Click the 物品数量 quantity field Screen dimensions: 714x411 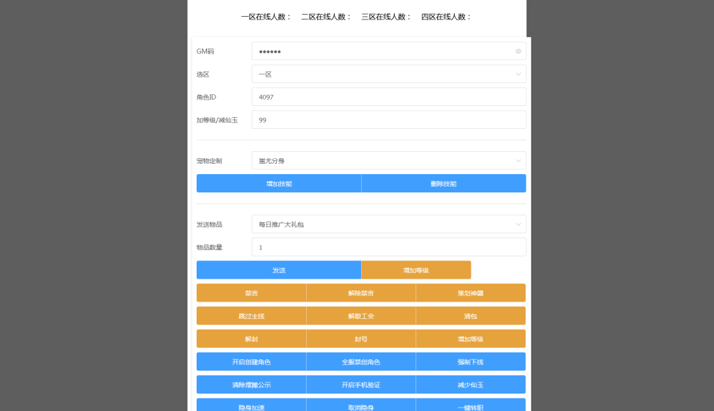(x=388, y=247)
